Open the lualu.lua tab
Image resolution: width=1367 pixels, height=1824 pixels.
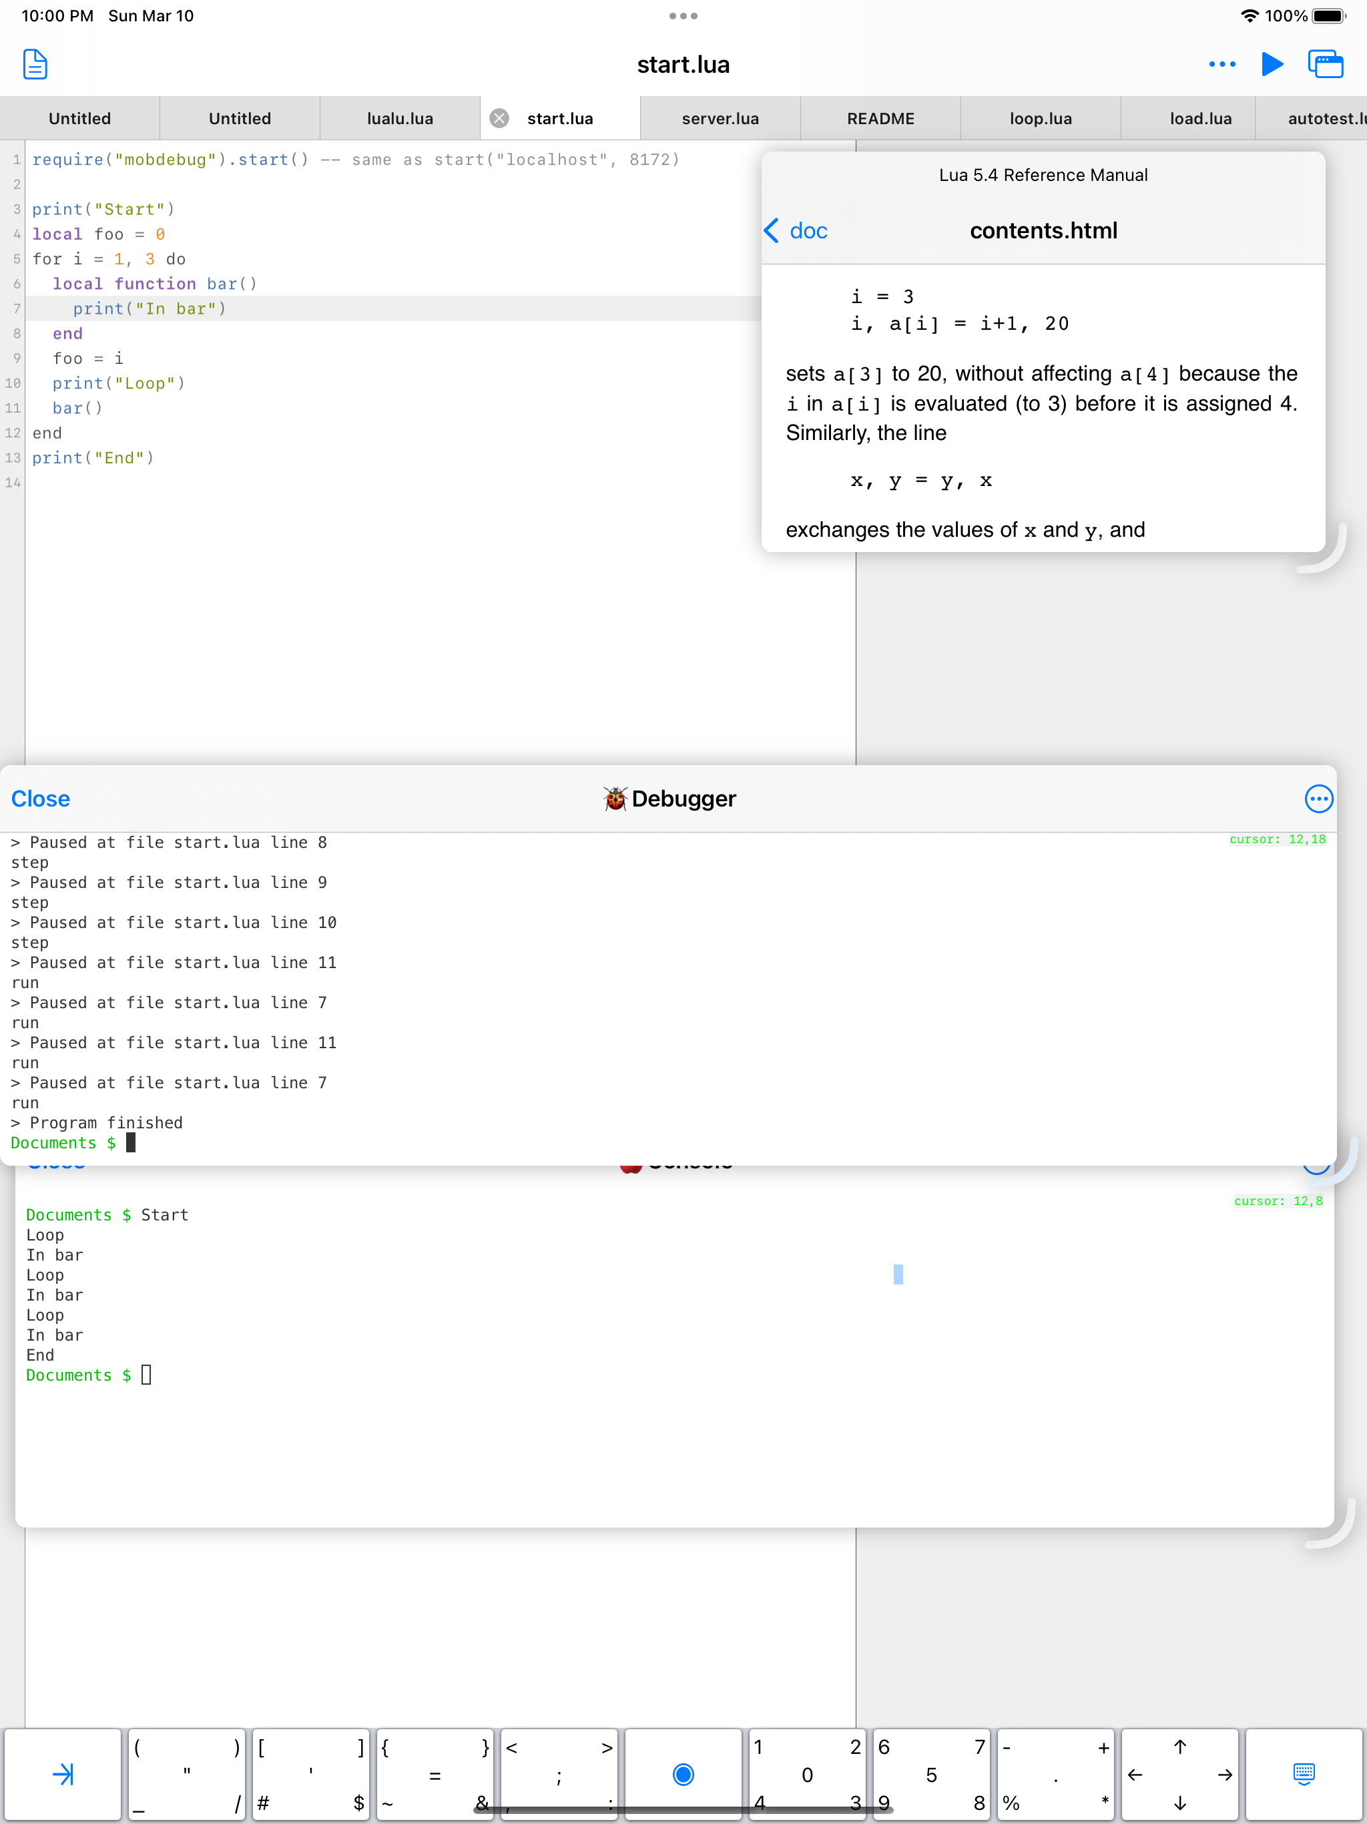click(400, 118)
